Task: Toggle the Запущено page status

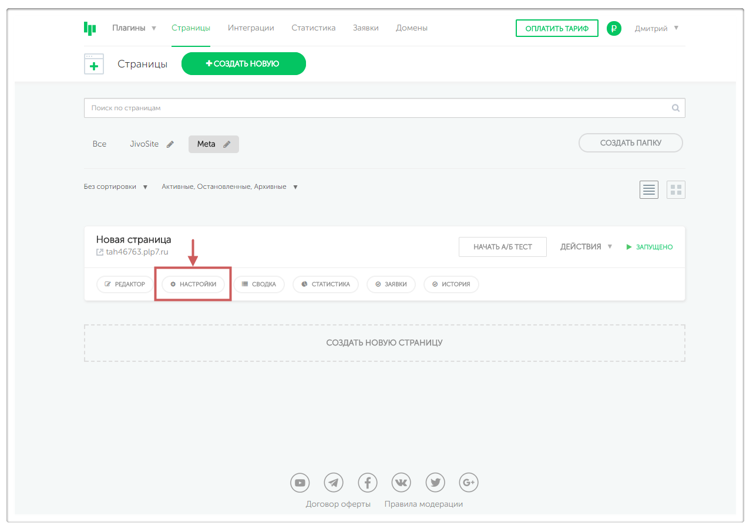Action: [650, 247]
